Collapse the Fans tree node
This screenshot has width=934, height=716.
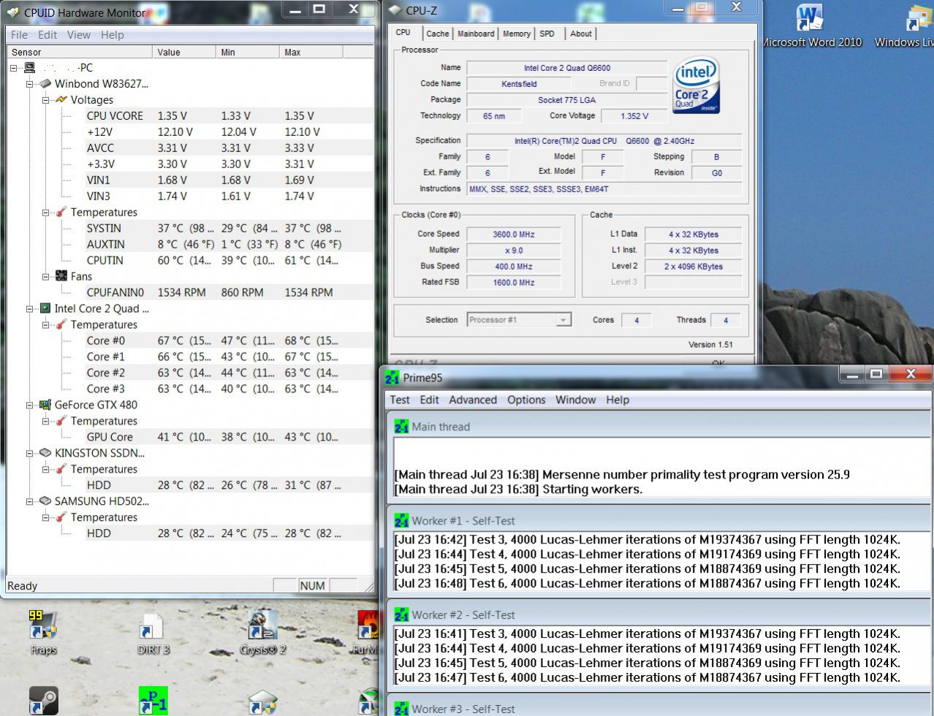click(46, 277)
